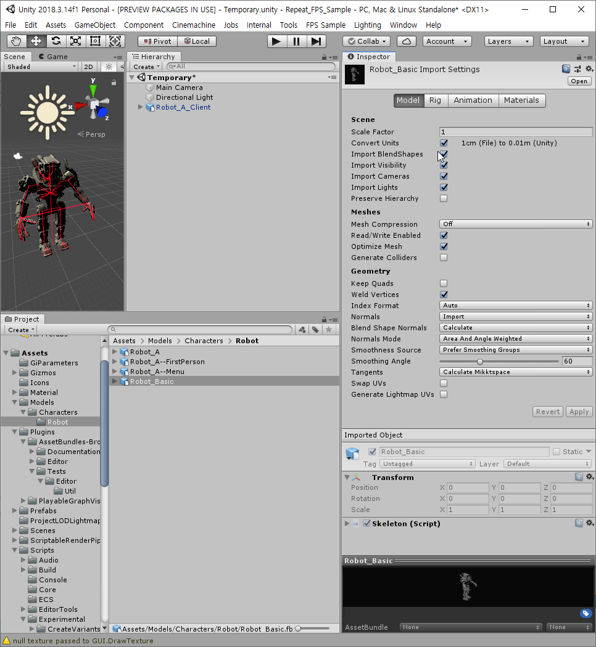Screen dimensions: 596x647
Task: Open Inspector help reference icon
Action: point(566,69)
